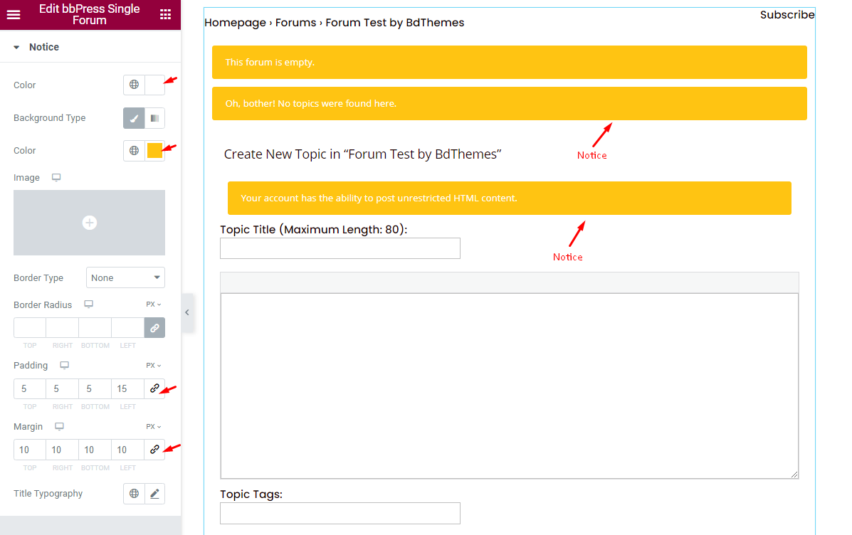Screen dimensions: 852x535
Task: Edit Title Typography with pencil icon
Action: coord(154,493)
